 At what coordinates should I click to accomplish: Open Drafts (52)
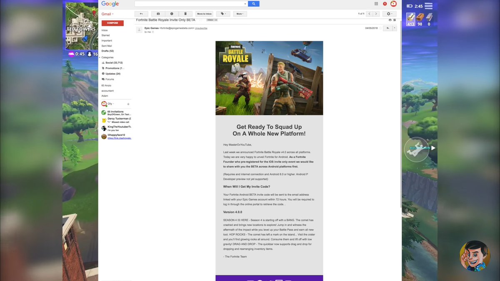coord(107,51)
